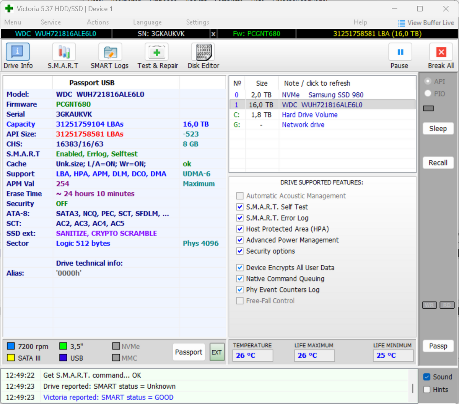Click the blue 7200 rpm color square
The width and height of the screenshot is (459, 404).
[x=11, y=346]
